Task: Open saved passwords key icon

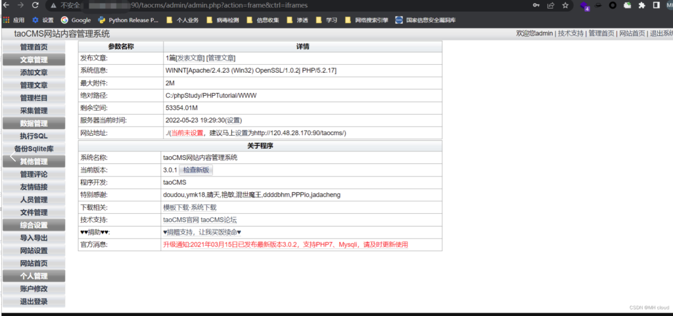Action: coord(536,5)
